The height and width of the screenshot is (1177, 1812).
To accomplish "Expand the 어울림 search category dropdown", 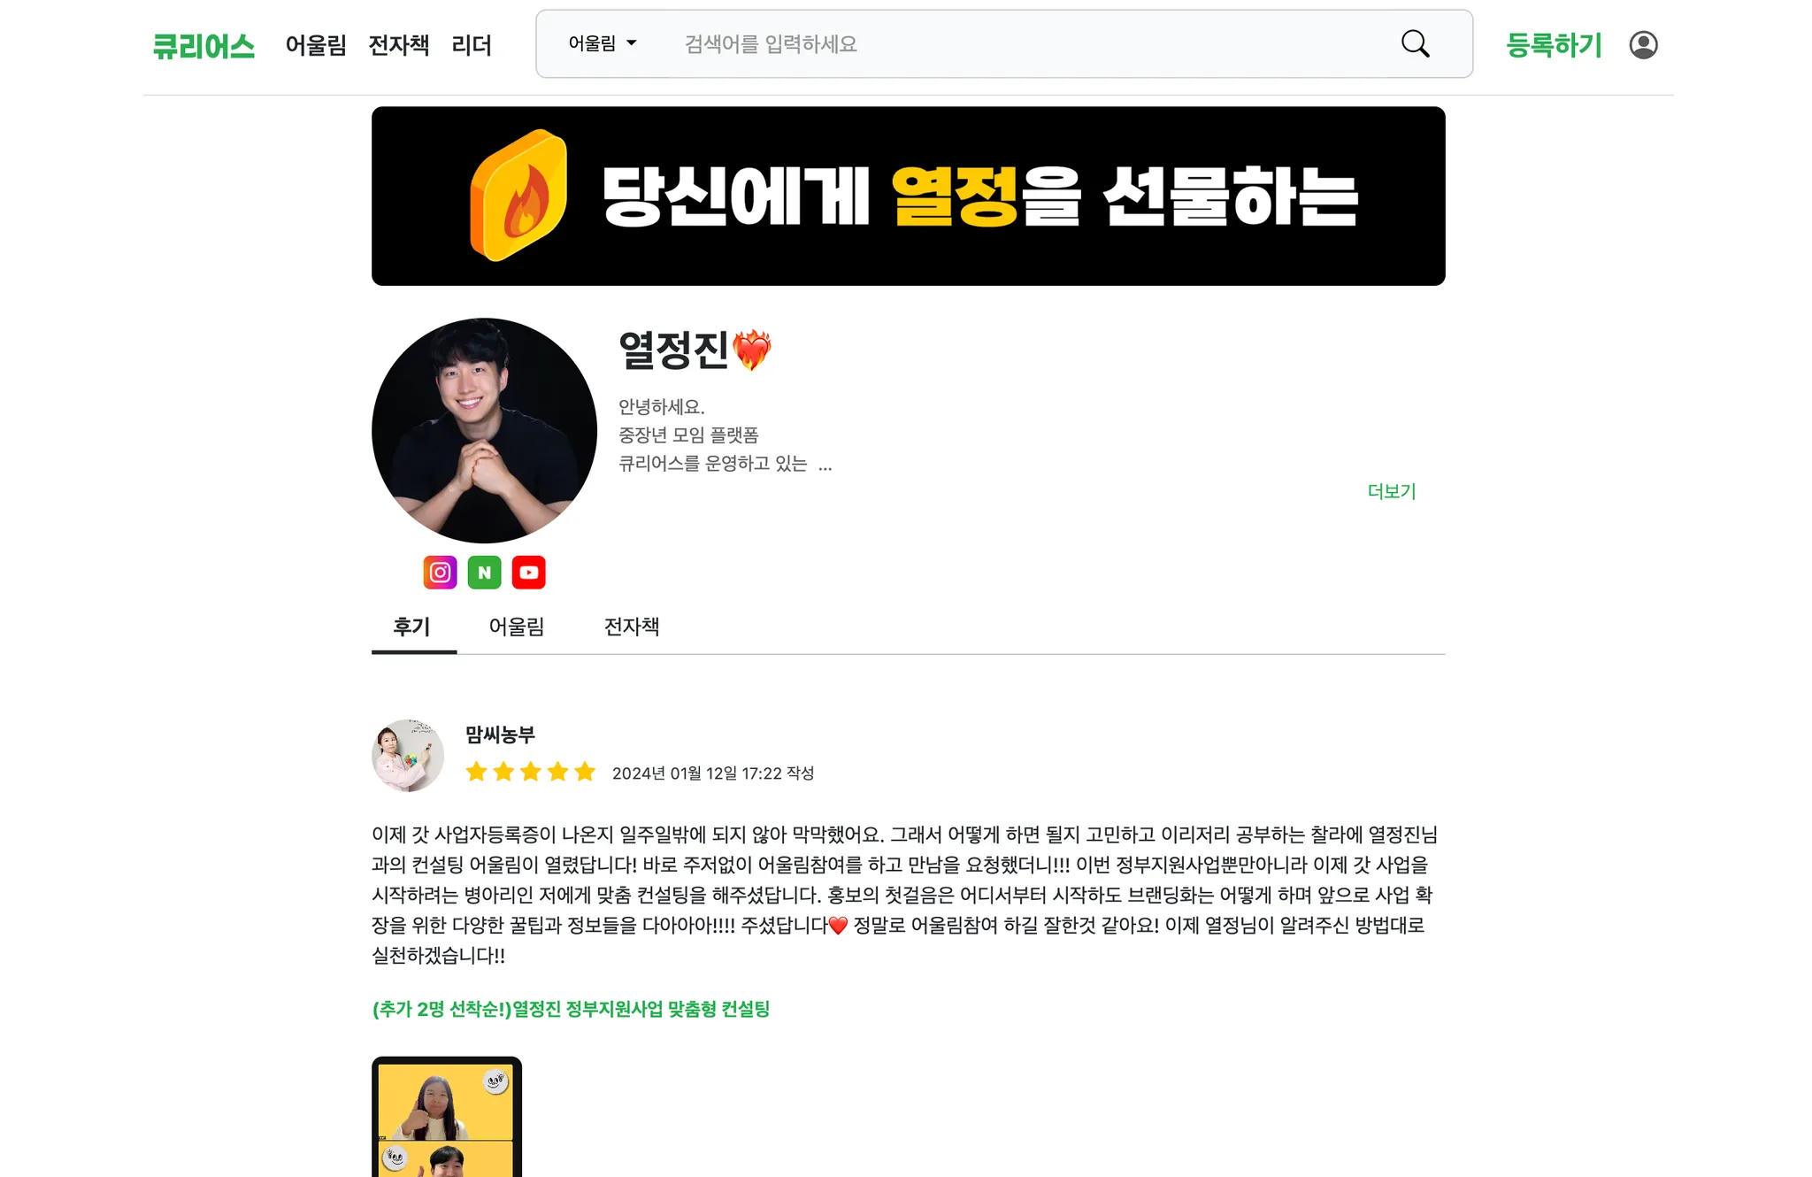I will 603,43.
